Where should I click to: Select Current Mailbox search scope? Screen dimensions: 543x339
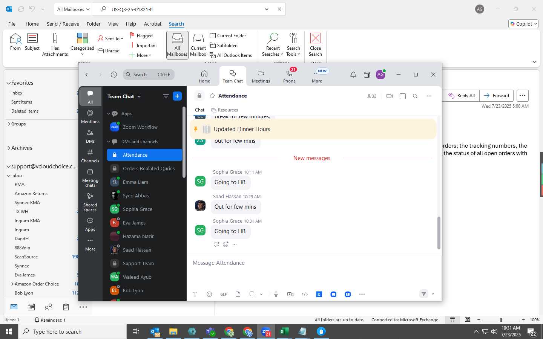(198, 45)
